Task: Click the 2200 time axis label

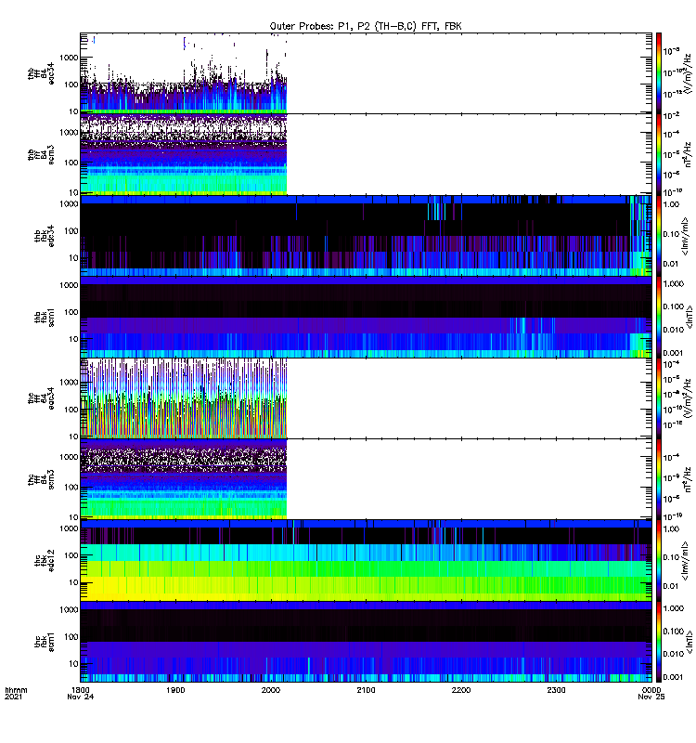Action: [461, 690]
